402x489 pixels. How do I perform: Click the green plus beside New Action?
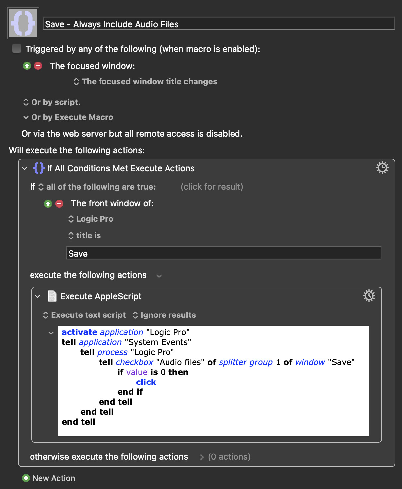pos(26,478)
